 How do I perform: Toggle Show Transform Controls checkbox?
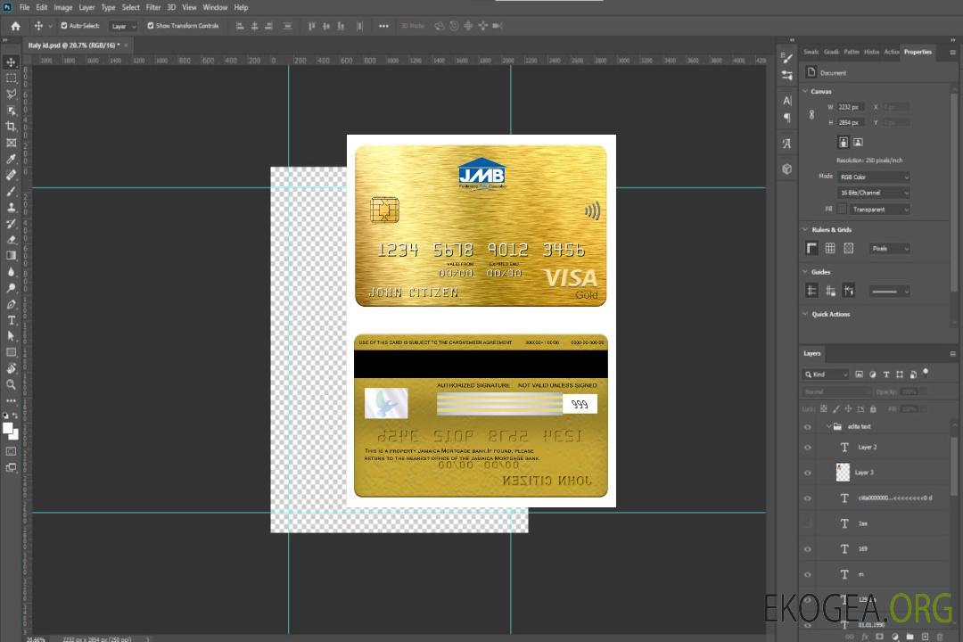click(151, 26)
